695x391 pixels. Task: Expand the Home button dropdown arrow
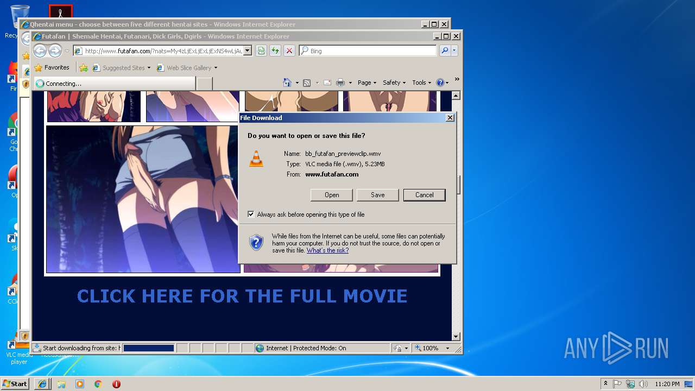tap(297, 83)
